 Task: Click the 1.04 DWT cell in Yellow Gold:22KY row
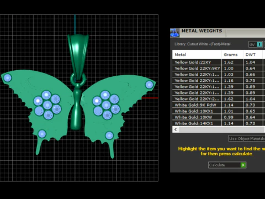point(253,62)
